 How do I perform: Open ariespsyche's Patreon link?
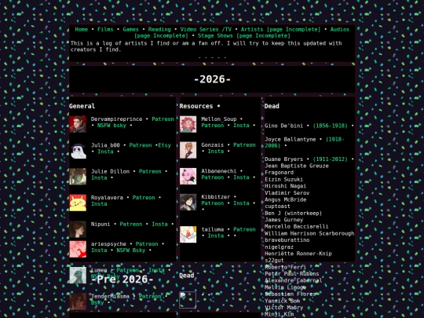tap(147, 244)
